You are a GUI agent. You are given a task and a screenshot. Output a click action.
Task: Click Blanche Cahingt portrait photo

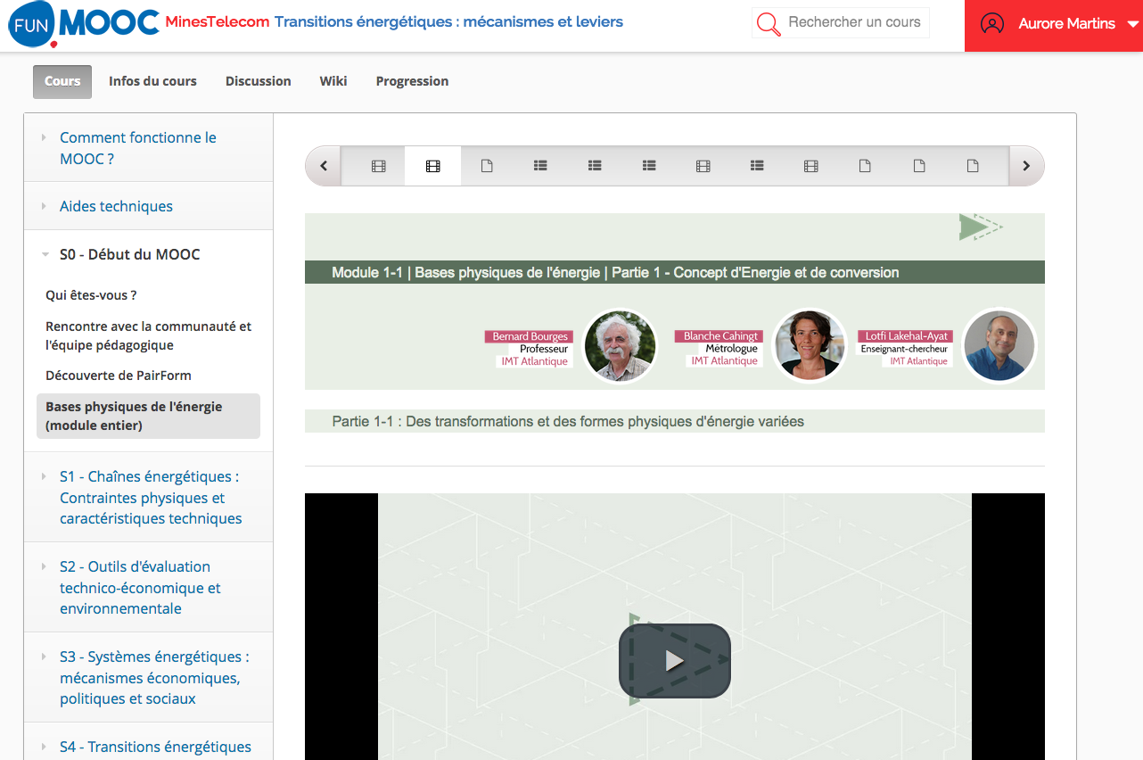(x=810, y=346)
